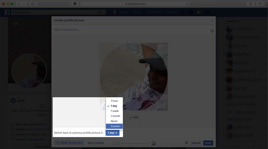268x149 pixels.
Task: Click Edit photo button
Action: point(134,117)
